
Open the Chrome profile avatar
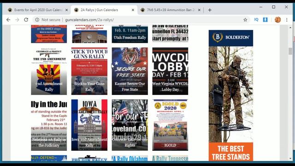coord(277,19)
